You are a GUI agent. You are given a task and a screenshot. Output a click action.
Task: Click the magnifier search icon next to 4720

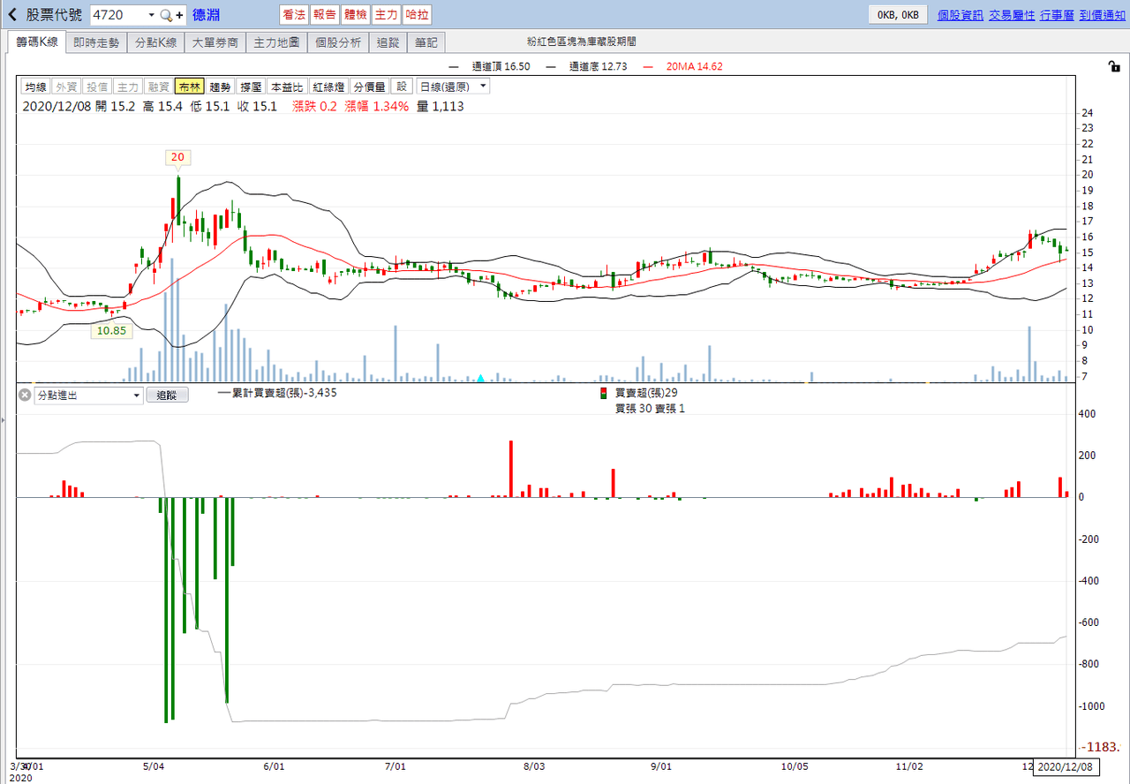pyautogui.click(x=165, y=15)
